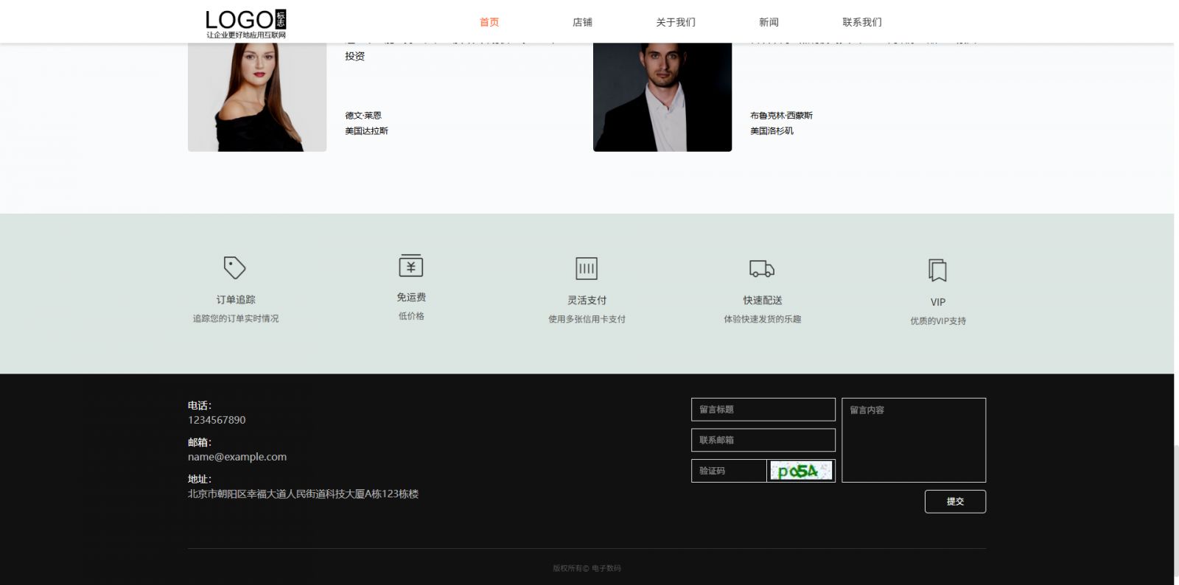
Task: Click the VIP heading text
Action: [938, 302]
